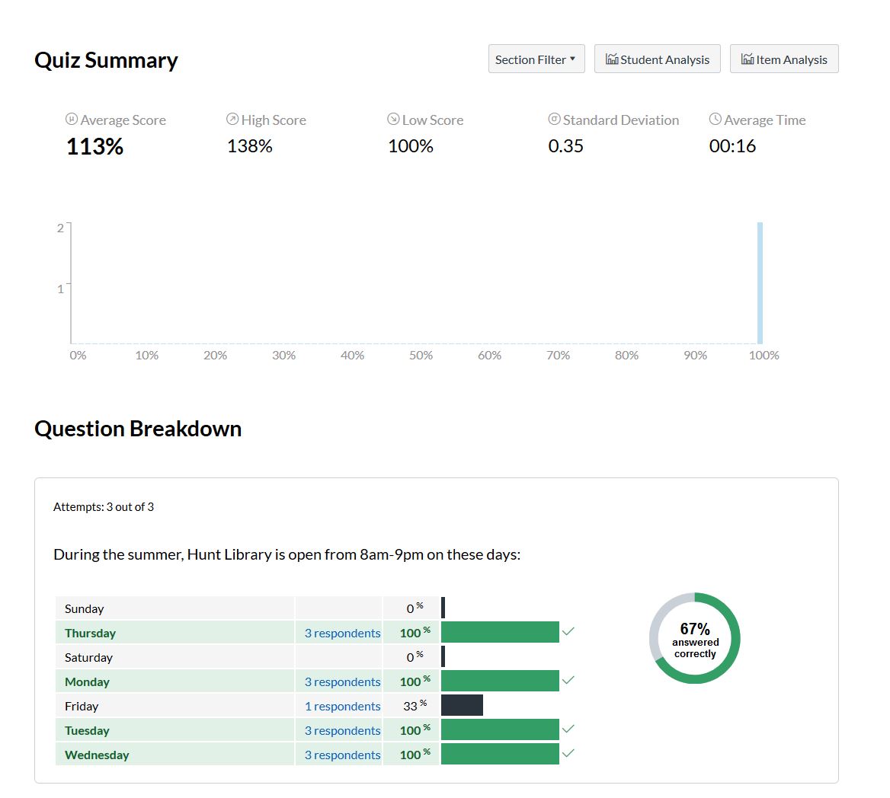The width and height of the screenshot is (890, 798).
Task: Open Friday's 1 respondents link
Action: coord(342,706)
